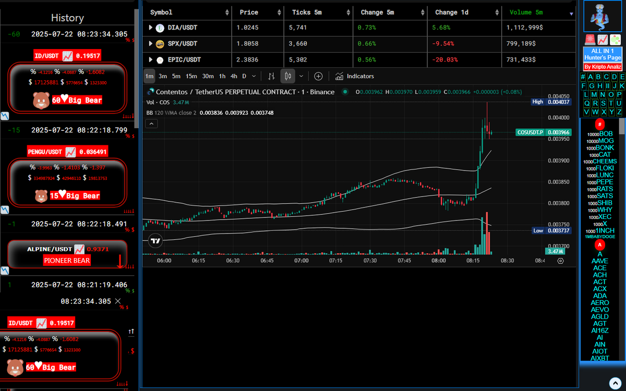Click downtrend icon below ALPINE/USDT card
This screenshot has width=626, height=391.
pos(4,271)
